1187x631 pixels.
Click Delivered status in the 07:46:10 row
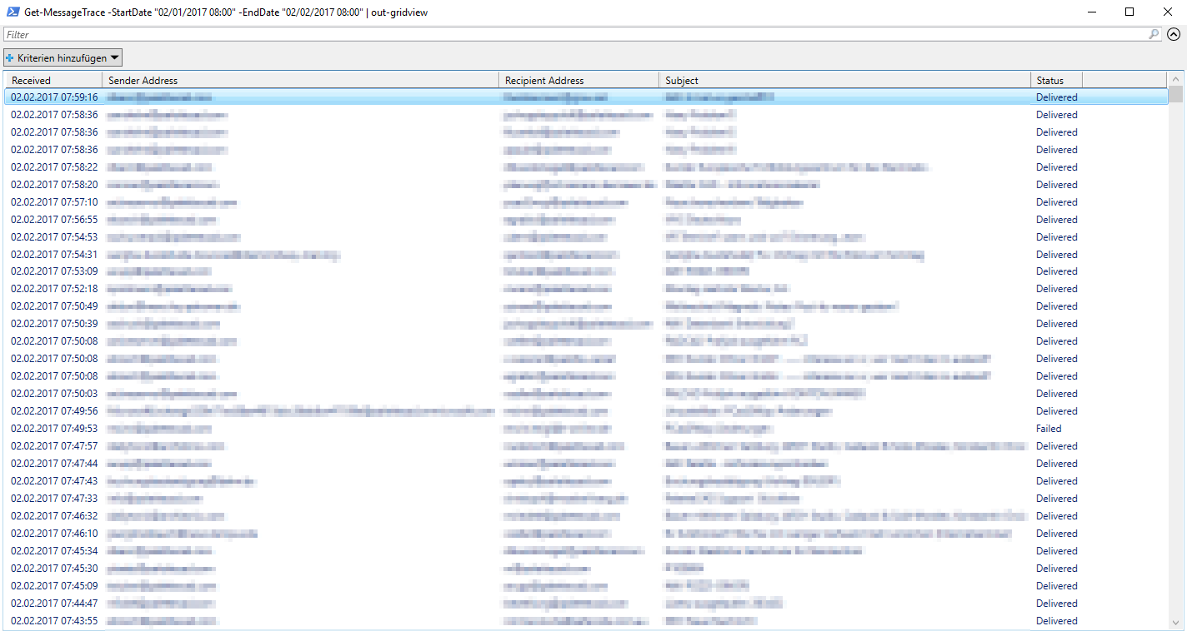(1056, 534)
